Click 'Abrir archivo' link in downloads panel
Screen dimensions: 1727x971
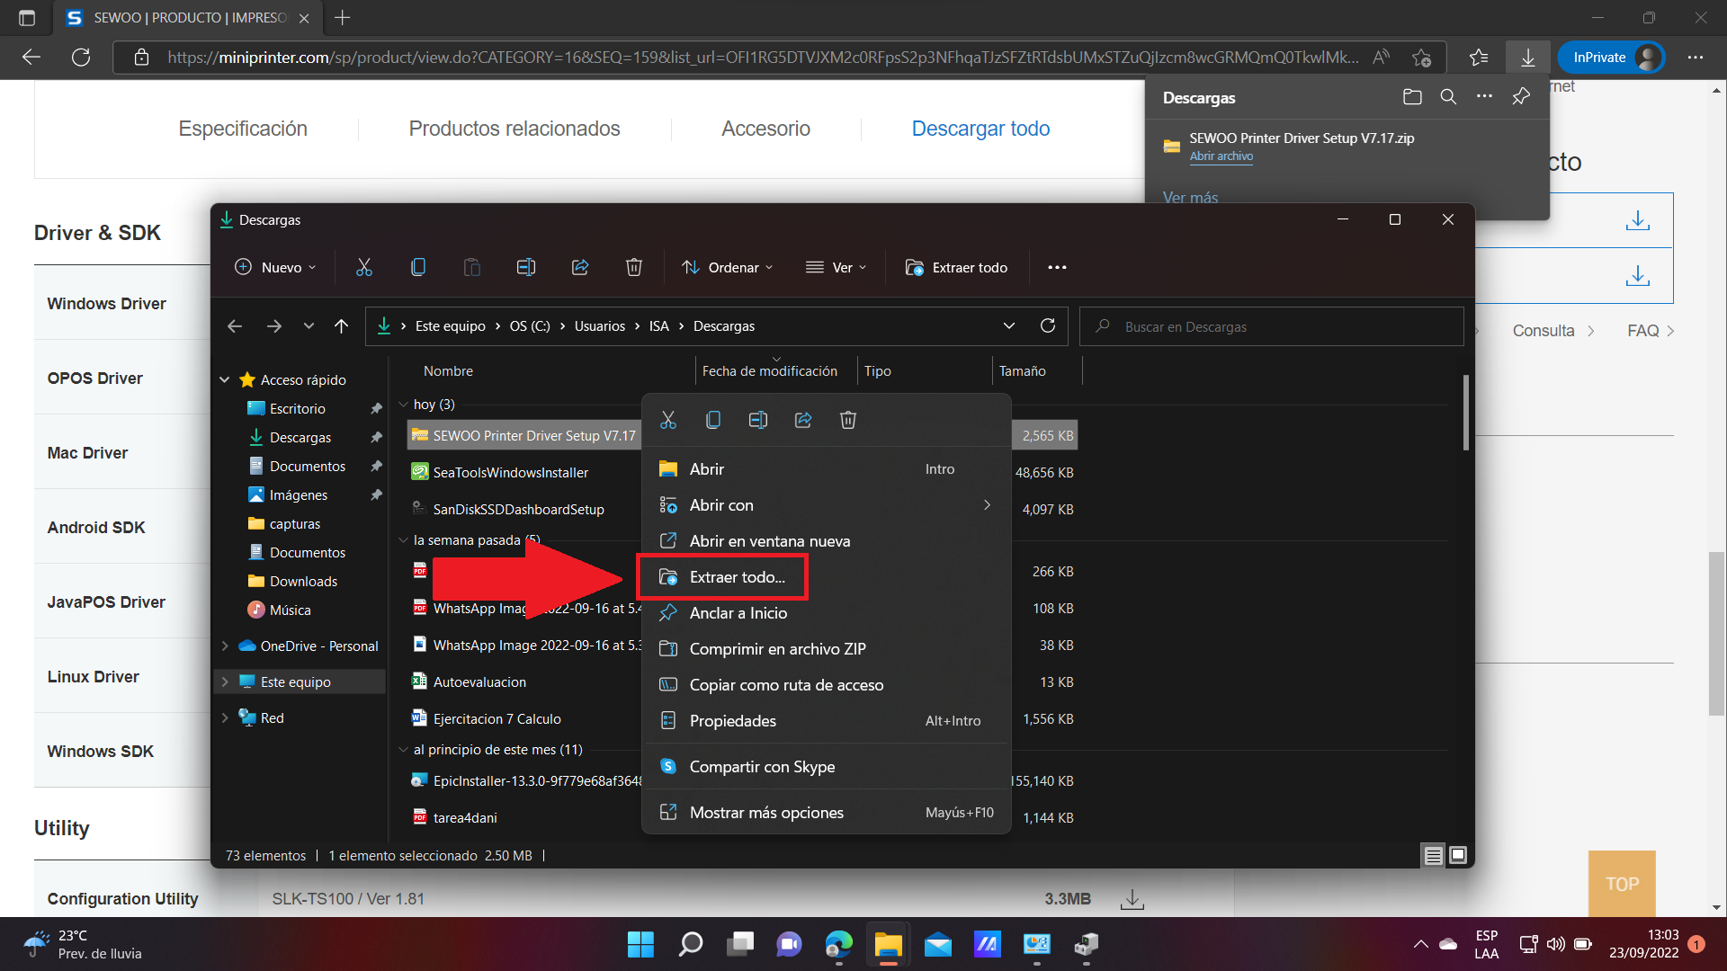coord(1221,156)
